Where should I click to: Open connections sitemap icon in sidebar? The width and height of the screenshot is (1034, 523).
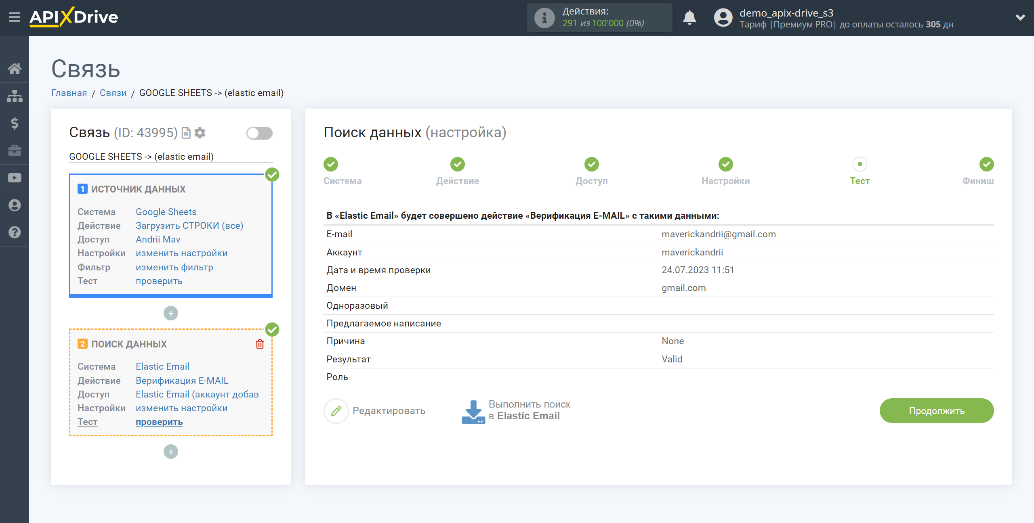pyautogui.click(x=15, y=96)
